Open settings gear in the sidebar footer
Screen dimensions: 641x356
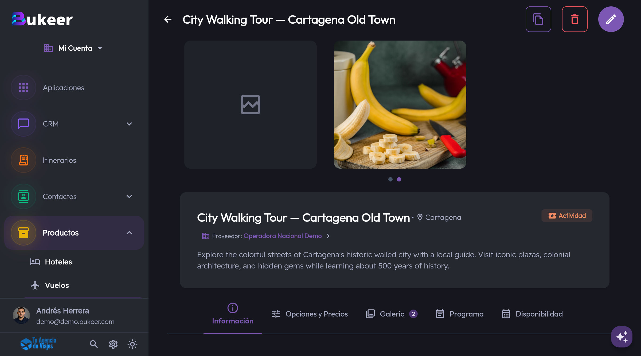pos(113,344)
